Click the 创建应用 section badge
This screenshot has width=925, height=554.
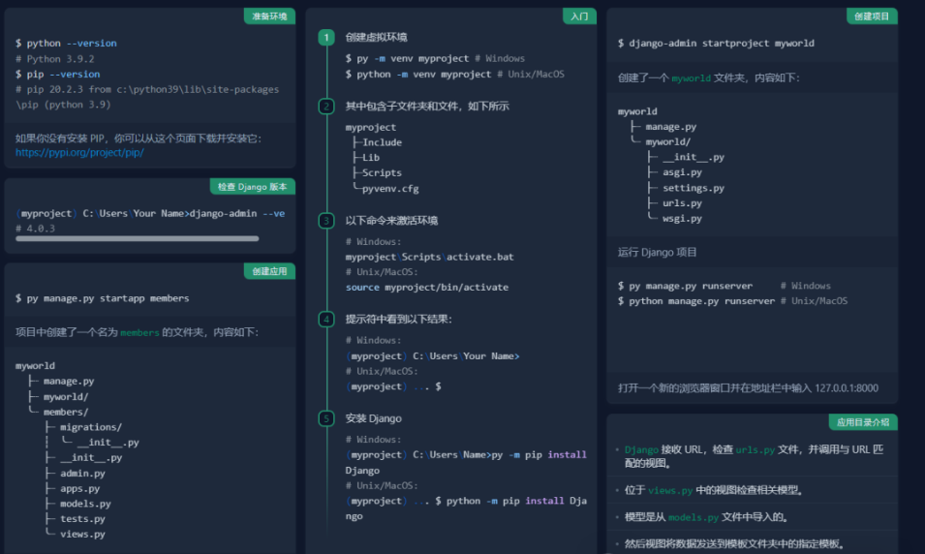(269, 271)
